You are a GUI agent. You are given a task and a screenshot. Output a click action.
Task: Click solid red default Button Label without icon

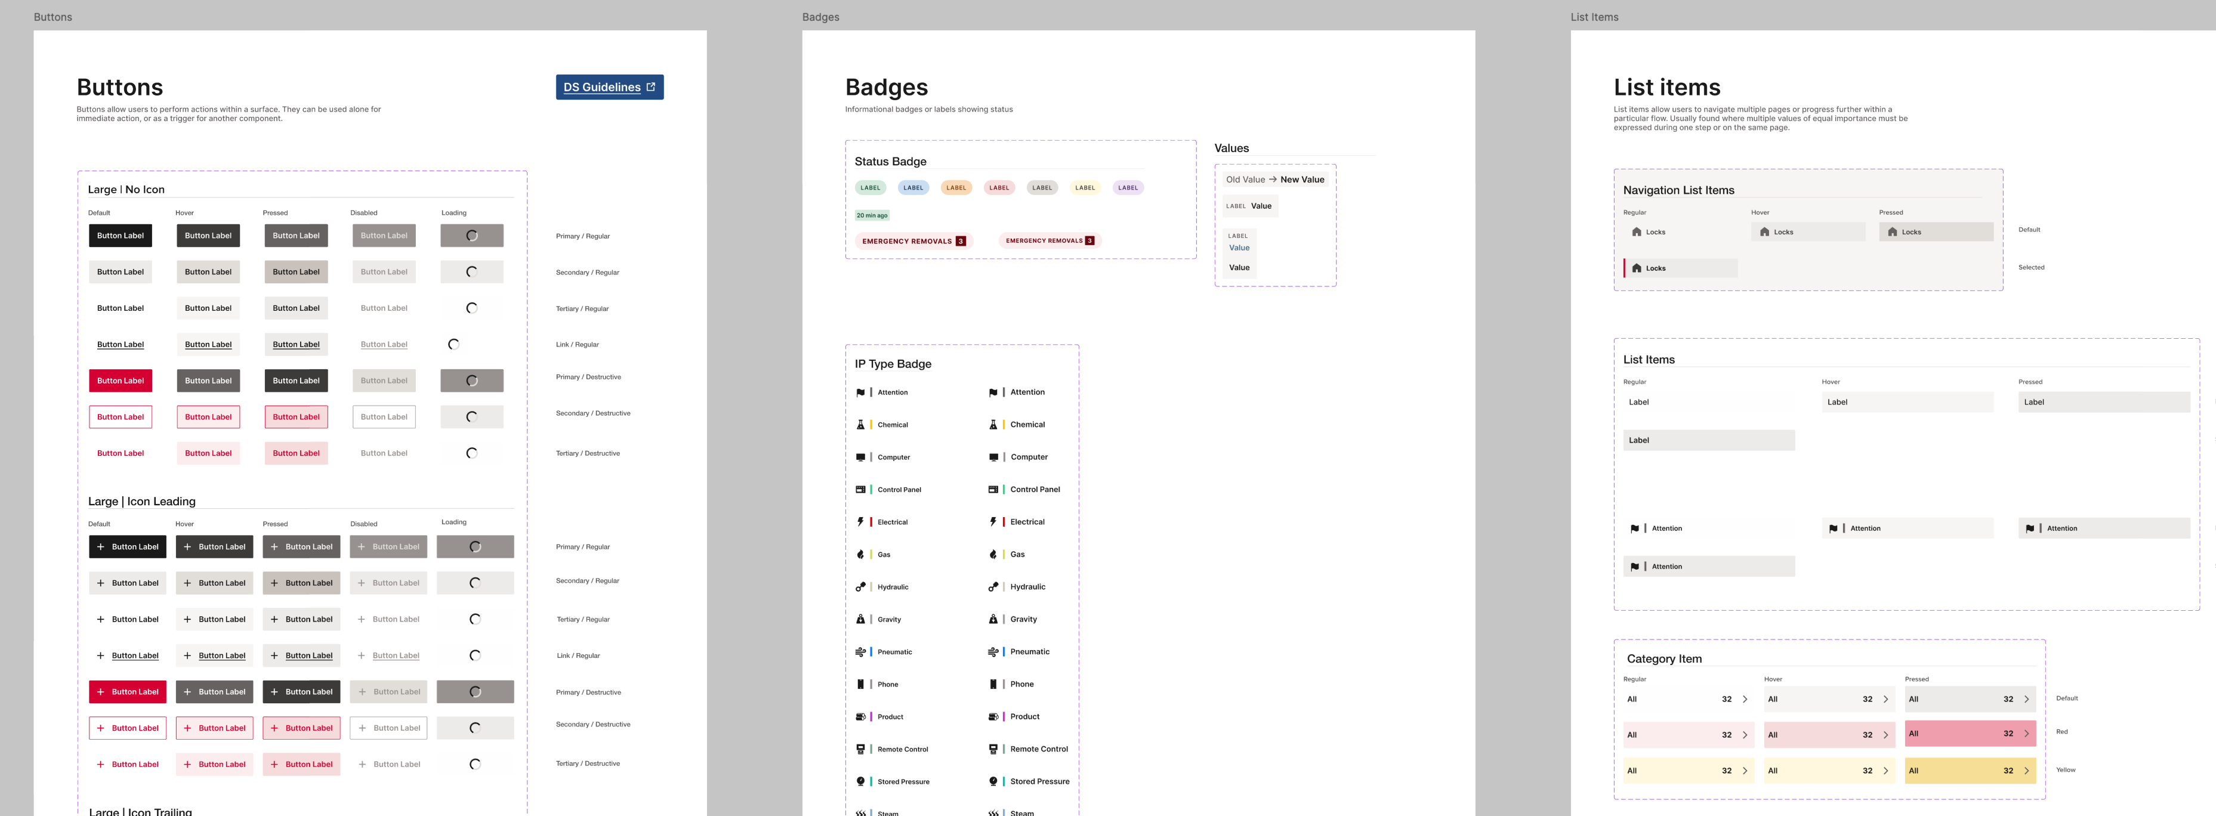pos(121,381)
